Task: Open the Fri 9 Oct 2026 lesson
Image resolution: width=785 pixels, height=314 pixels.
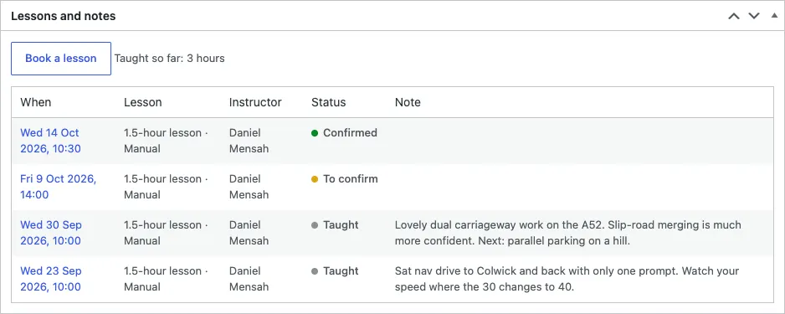Action: point(58,187)
